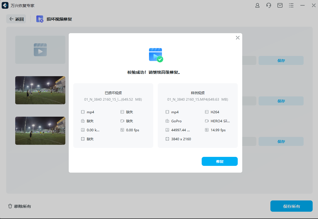Screen dimensions: 318x219
Task: Open the app menu list icon
Action: tap(291, 5)
